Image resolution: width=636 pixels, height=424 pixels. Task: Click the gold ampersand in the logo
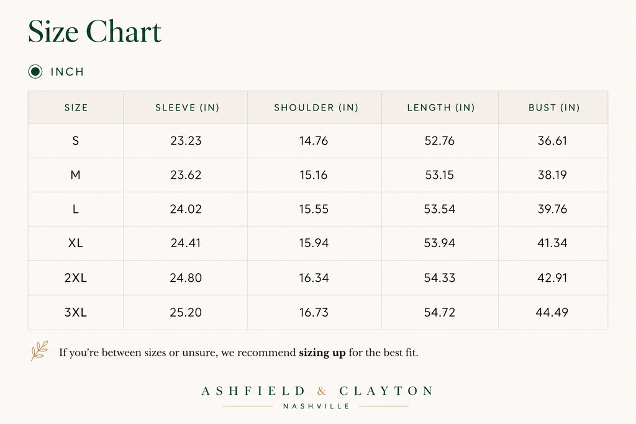322,390
